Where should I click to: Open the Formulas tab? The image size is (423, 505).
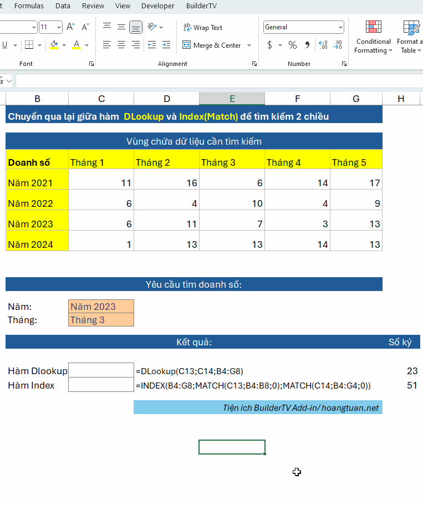pos(29,6)
